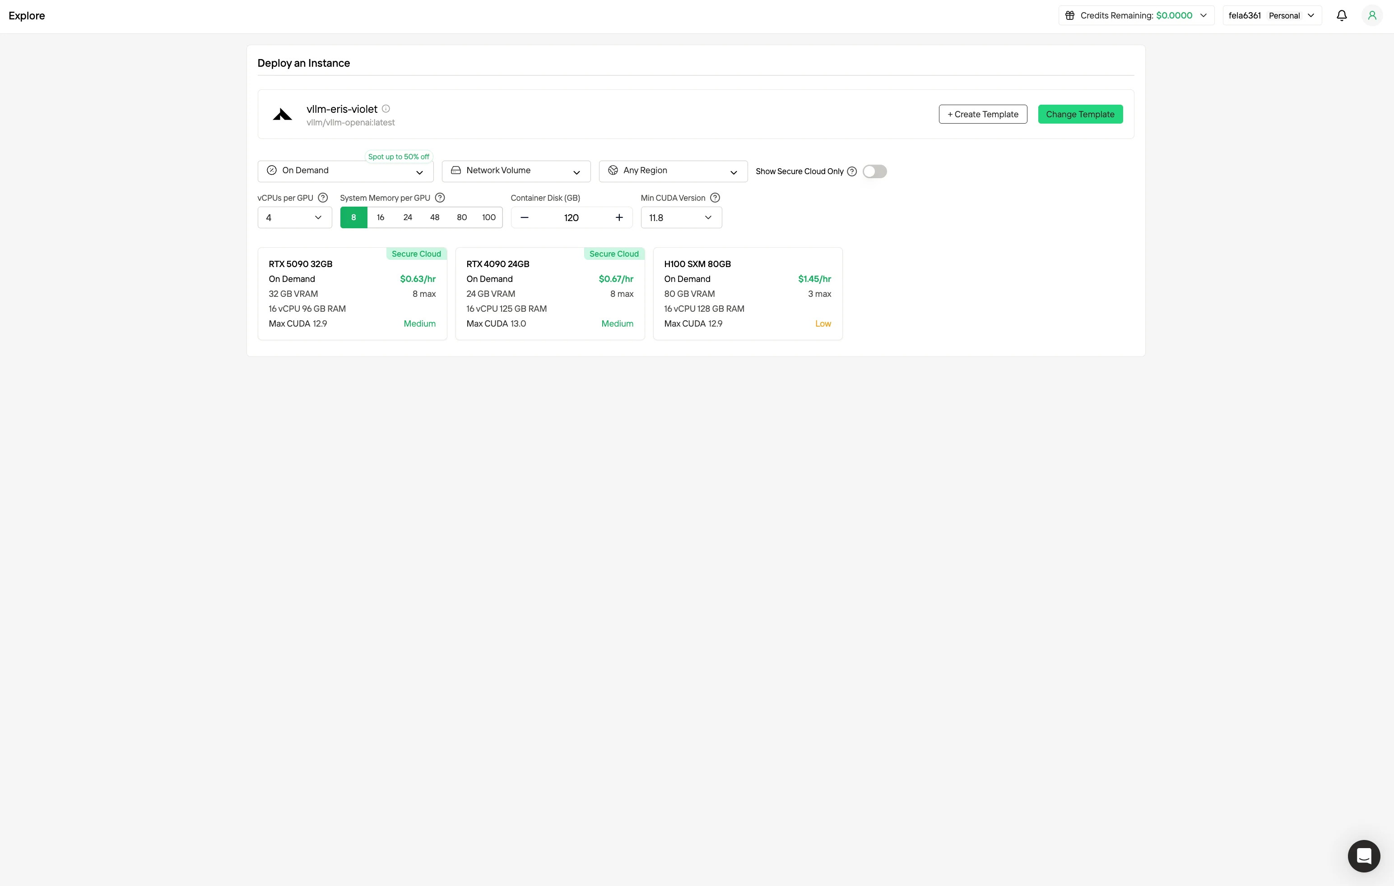Open the Any Region dropdown
This screenshot has width=1394, height=886.
pyautogui.click(x=673, y=171)
